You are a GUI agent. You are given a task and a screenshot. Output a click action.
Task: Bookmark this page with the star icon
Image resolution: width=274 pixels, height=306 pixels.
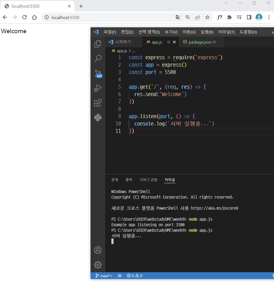(207, 17)
